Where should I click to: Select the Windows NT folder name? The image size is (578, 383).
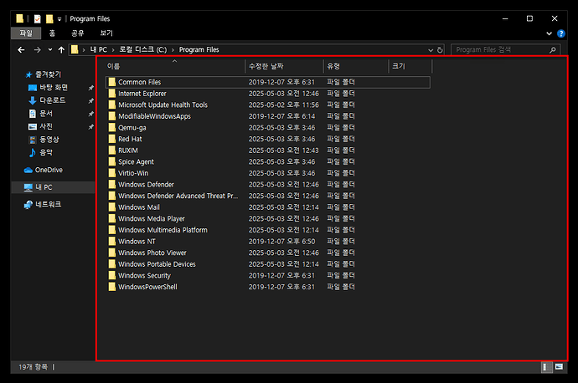click(137, 242)
